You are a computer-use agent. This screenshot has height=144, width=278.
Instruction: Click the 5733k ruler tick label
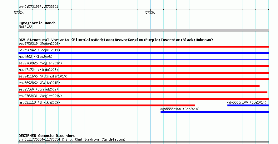[x=150, y=12]
